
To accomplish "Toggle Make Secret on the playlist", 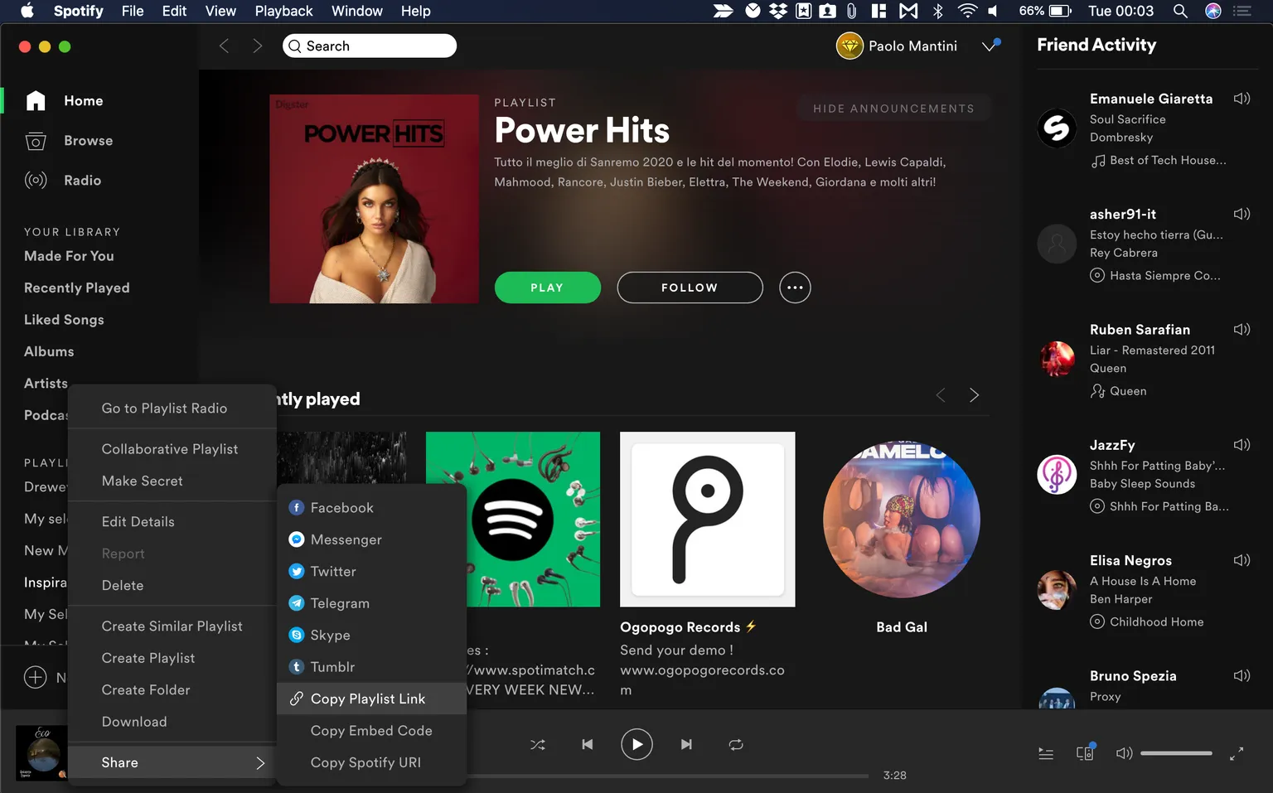I will click(142, 481).
